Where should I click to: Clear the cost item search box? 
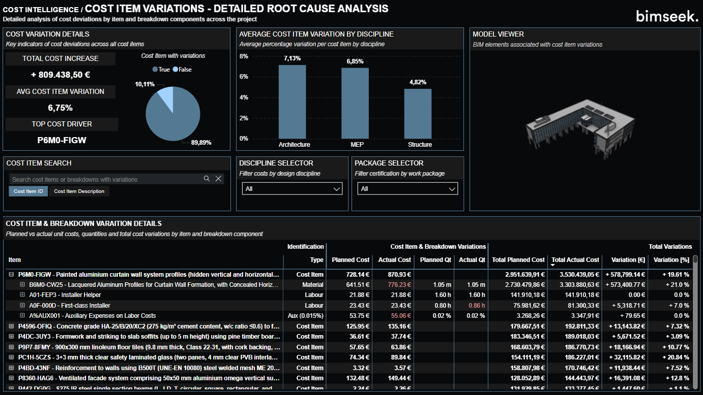[218, 179]
